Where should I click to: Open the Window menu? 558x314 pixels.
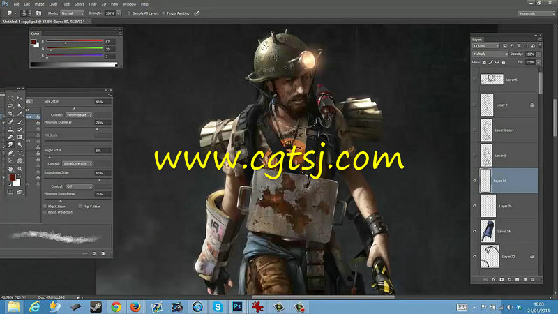tap(130, 4)
